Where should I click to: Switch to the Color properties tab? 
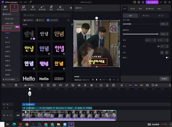pyautogui.click(x=159, y=9)
